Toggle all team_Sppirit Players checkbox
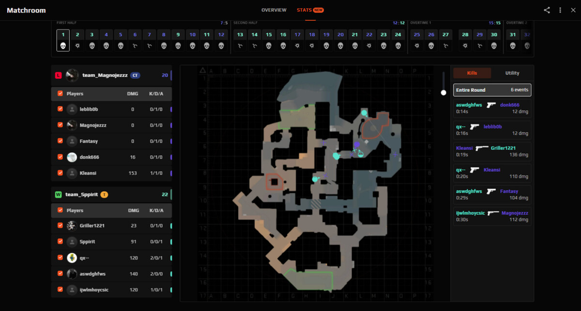The width and height of the screenshot is (581, 311). click(x=60, y=210)
